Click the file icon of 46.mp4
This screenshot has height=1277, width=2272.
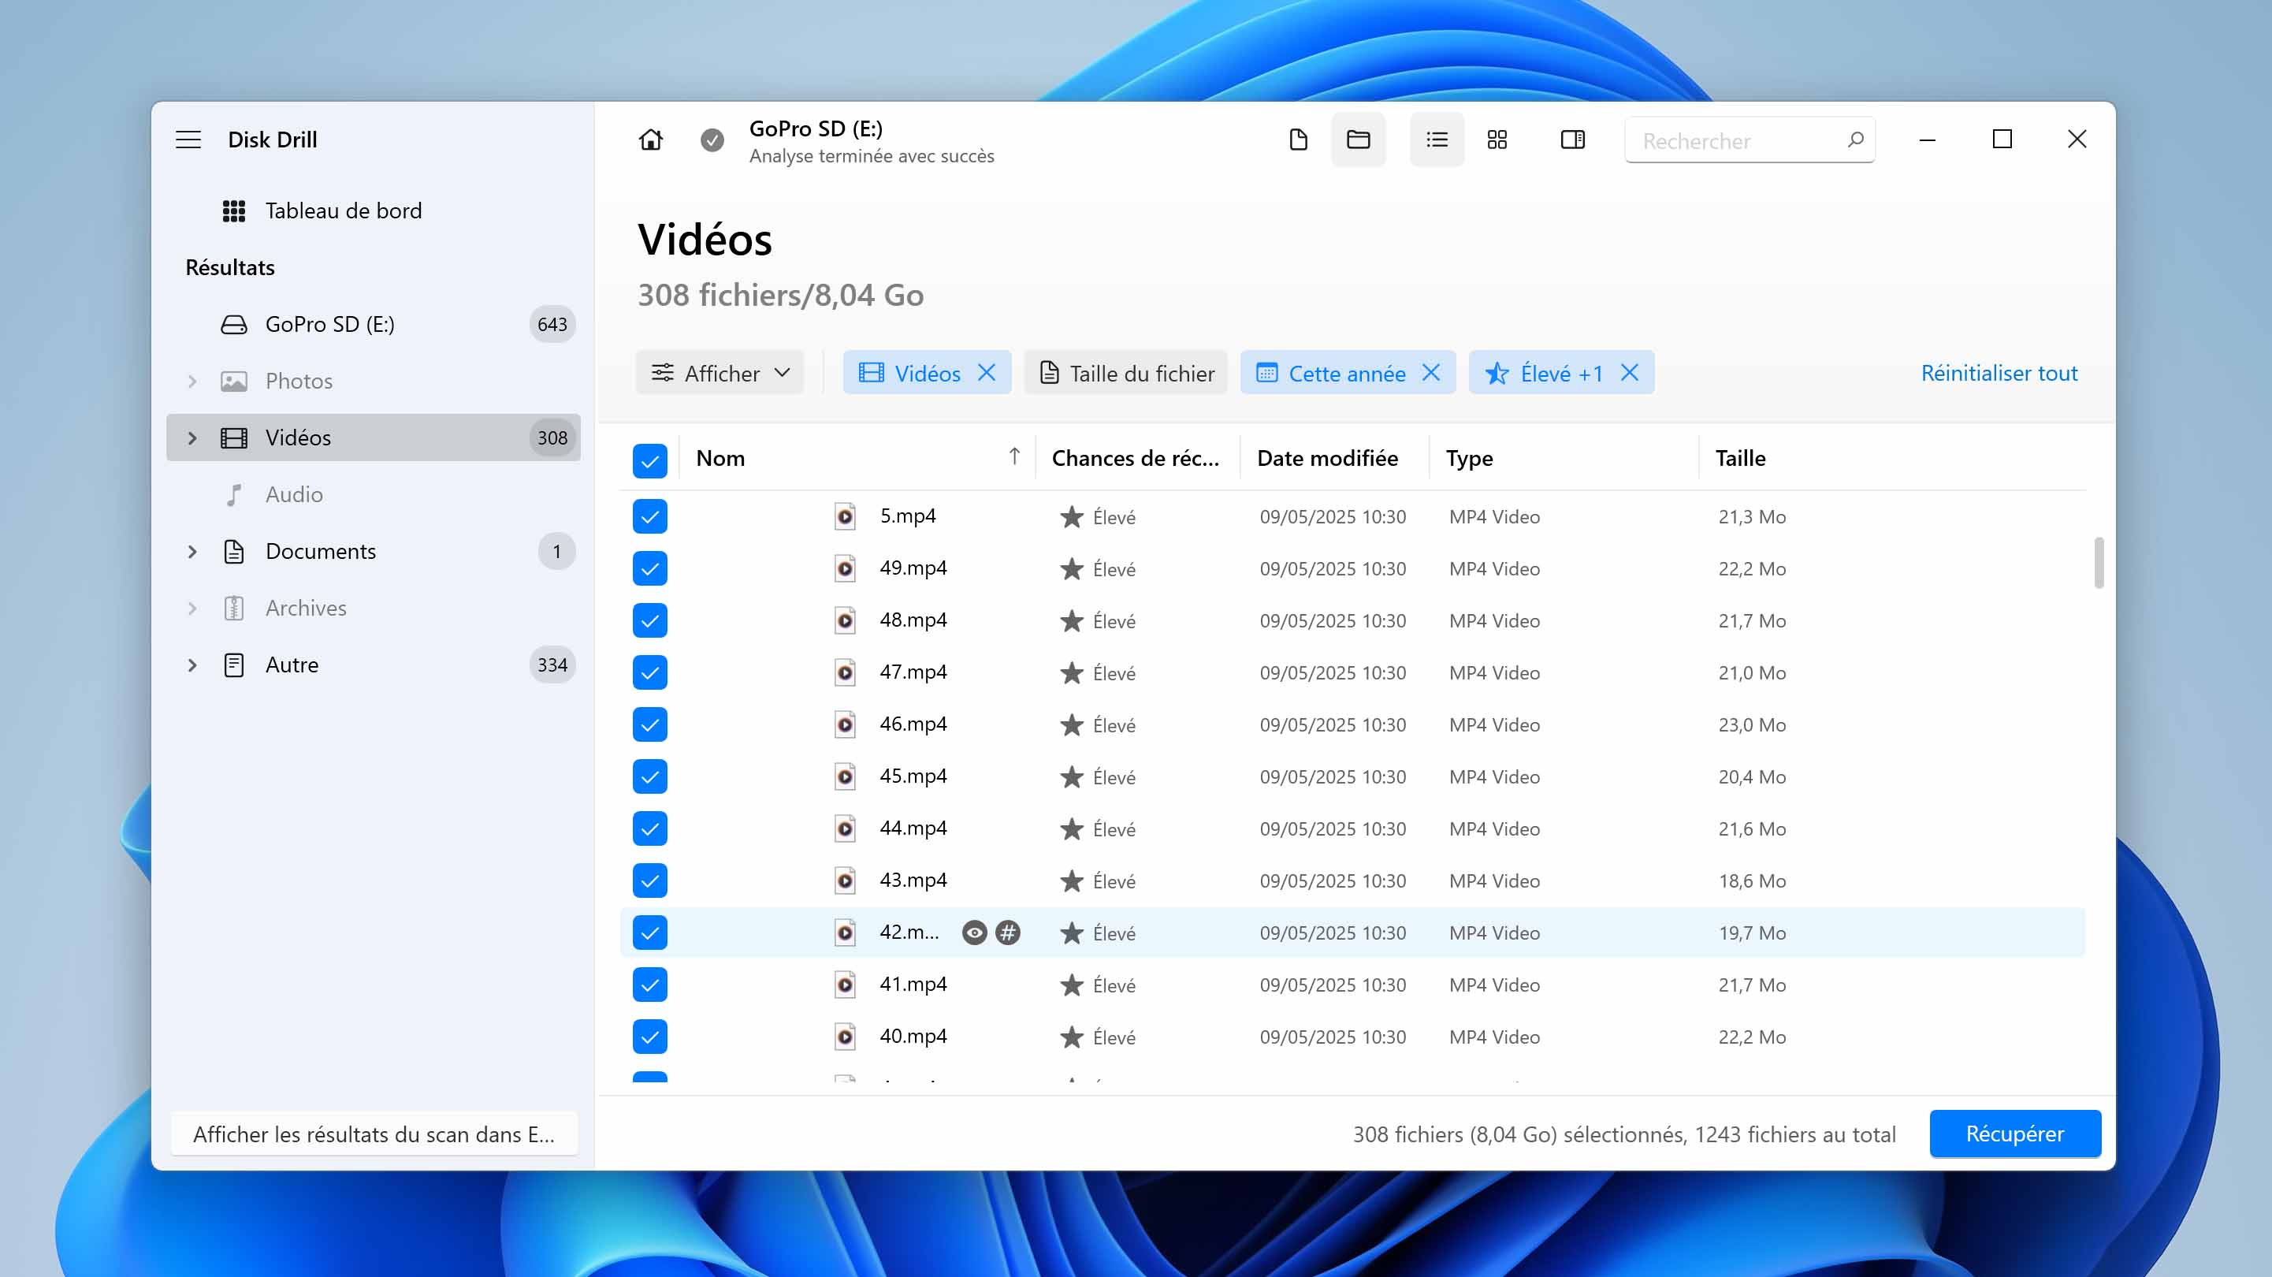click(x=845, y=724)
